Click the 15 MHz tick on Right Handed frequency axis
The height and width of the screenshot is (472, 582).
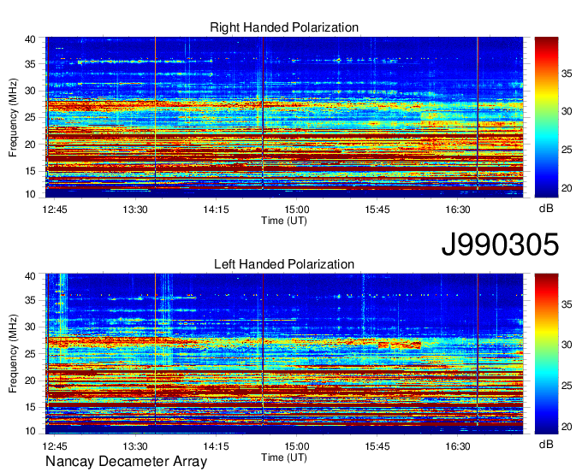[x=30, y=171]
